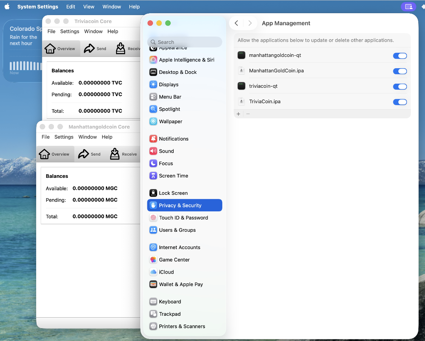Click the forward chevron navigation button
This screenshot has width=425, height=341.
point(250,23)
